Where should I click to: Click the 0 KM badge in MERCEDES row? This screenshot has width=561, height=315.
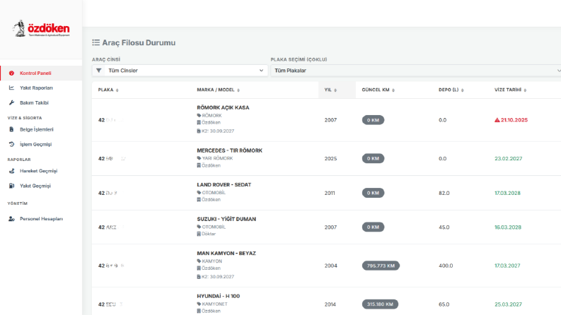(373, 159)
